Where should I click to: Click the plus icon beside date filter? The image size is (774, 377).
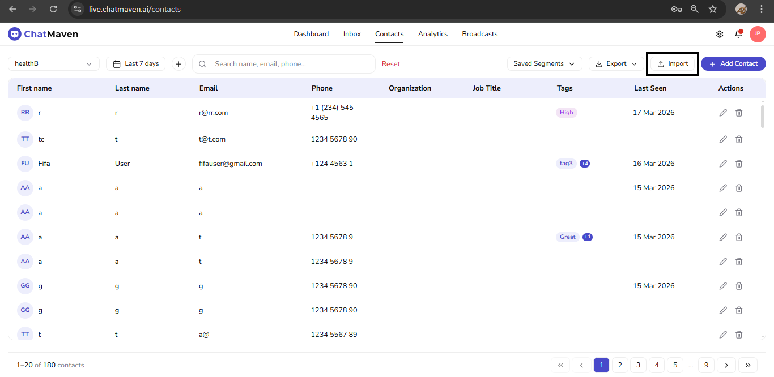pyautogui.click(x=178, y=63)
